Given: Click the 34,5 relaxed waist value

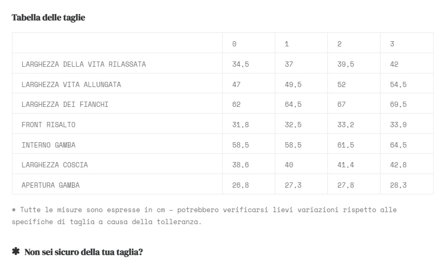Looking at the screenshot, I should coord(240,65).
